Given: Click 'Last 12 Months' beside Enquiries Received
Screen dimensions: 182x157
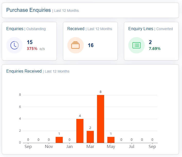Looking at the screenshot, I should point(57,71).
